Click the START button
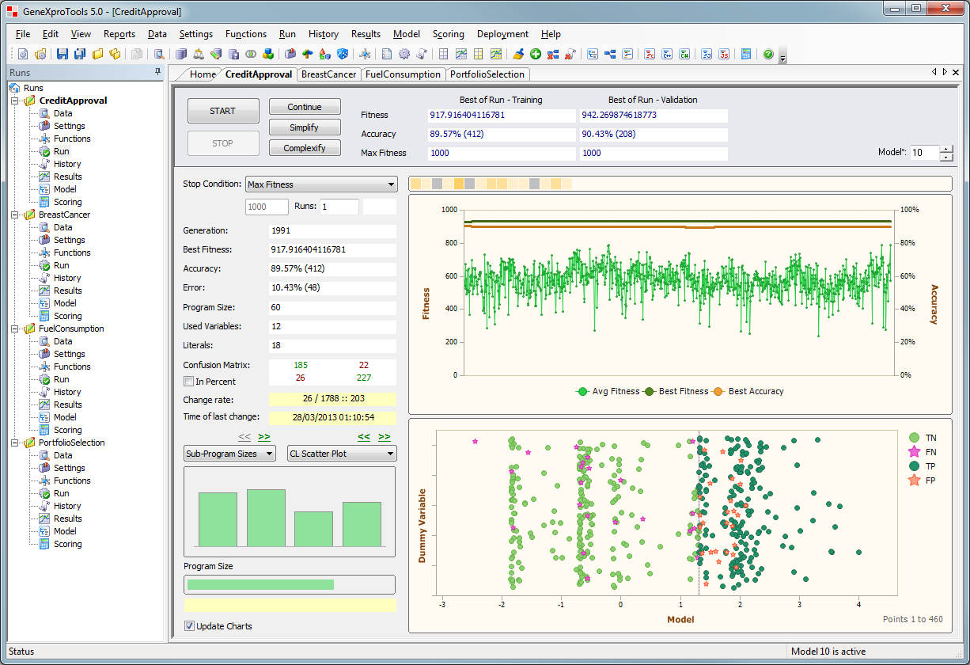 (x=223, y=111)
